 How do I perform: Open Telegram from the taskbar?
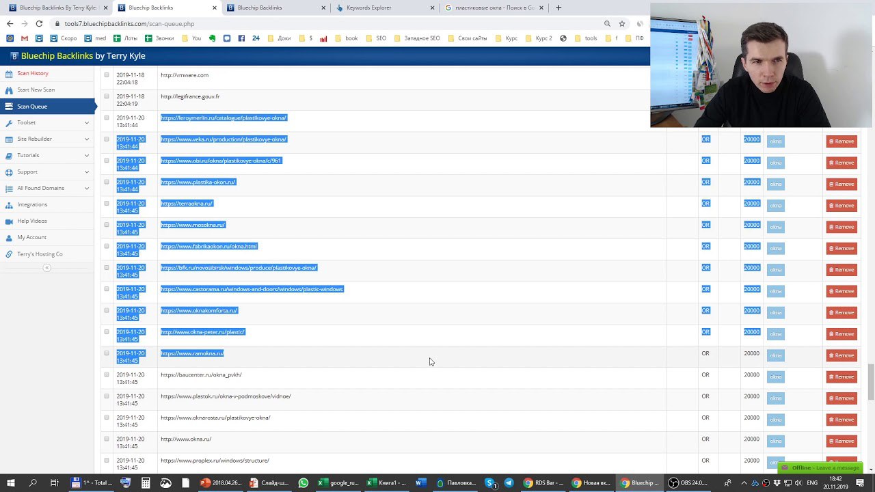tap(509, 482)
